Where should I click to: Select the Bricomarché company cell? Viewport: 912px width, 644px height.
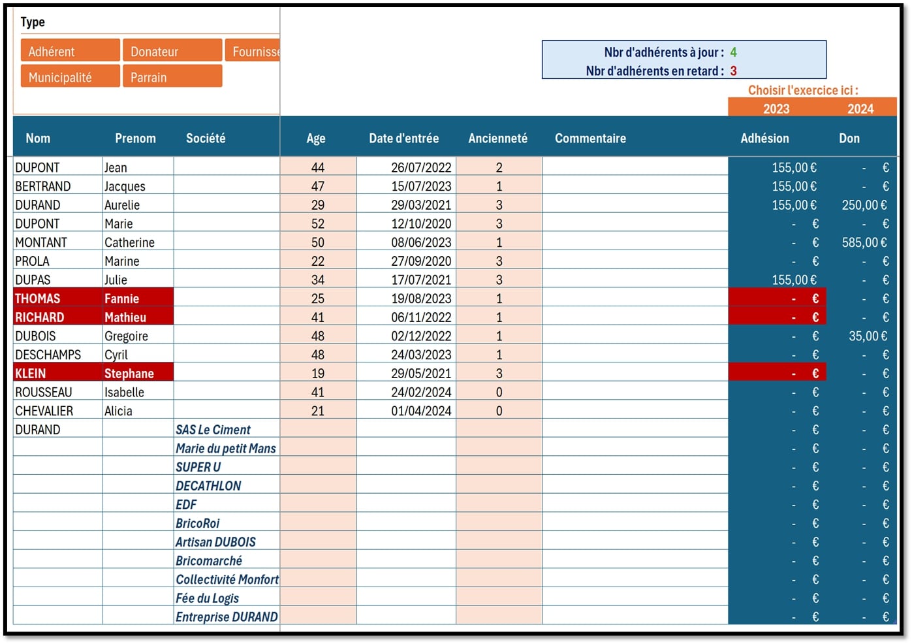[227, 560]
